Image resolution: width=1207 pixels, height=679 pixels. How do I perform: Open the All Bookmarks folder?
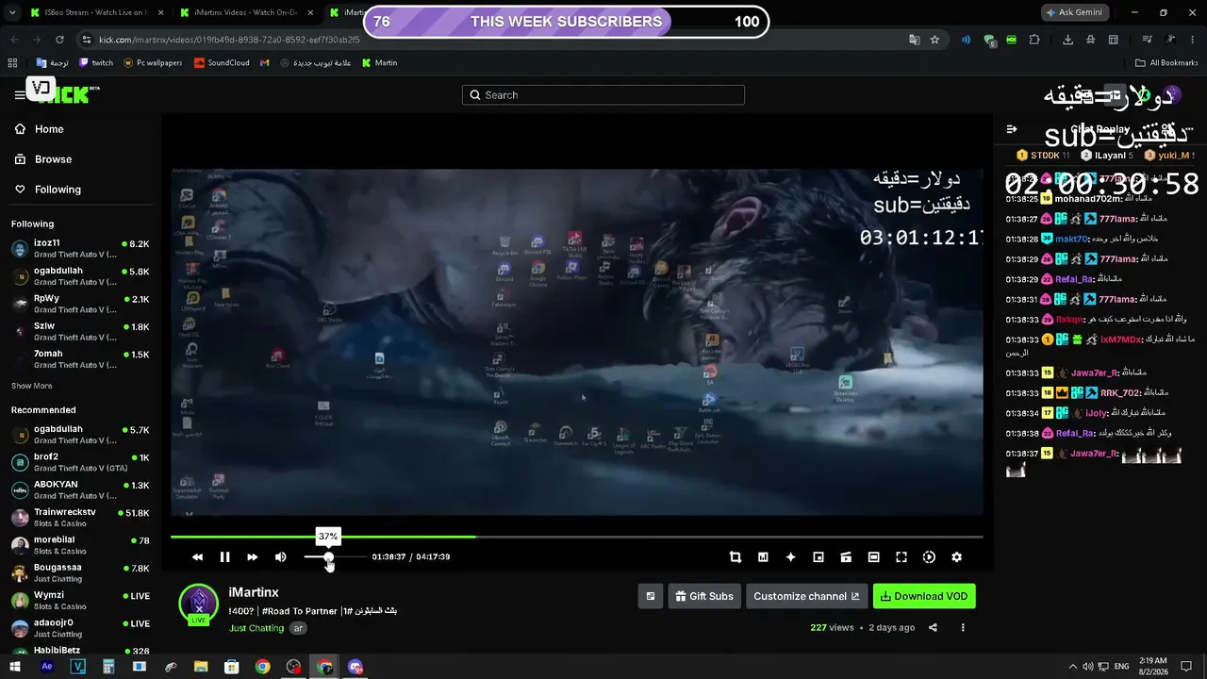tap(1166, 63)
